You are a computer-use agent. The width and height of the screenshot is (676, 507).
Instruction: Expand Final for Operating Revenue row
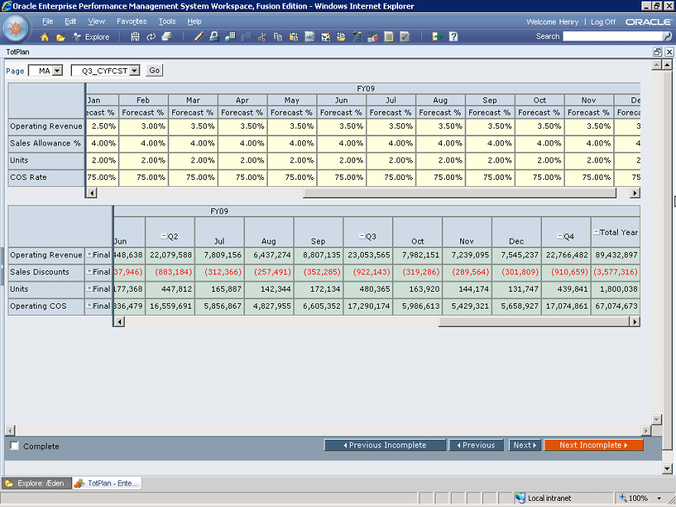[89, 255]
